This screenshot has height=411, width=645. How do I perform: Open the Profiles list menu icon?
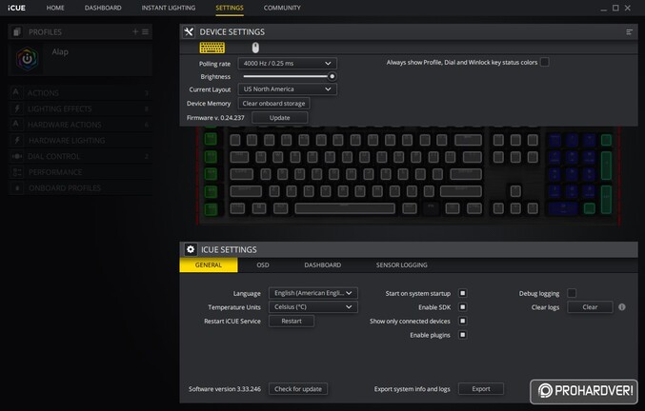click(x=145, y=31)
